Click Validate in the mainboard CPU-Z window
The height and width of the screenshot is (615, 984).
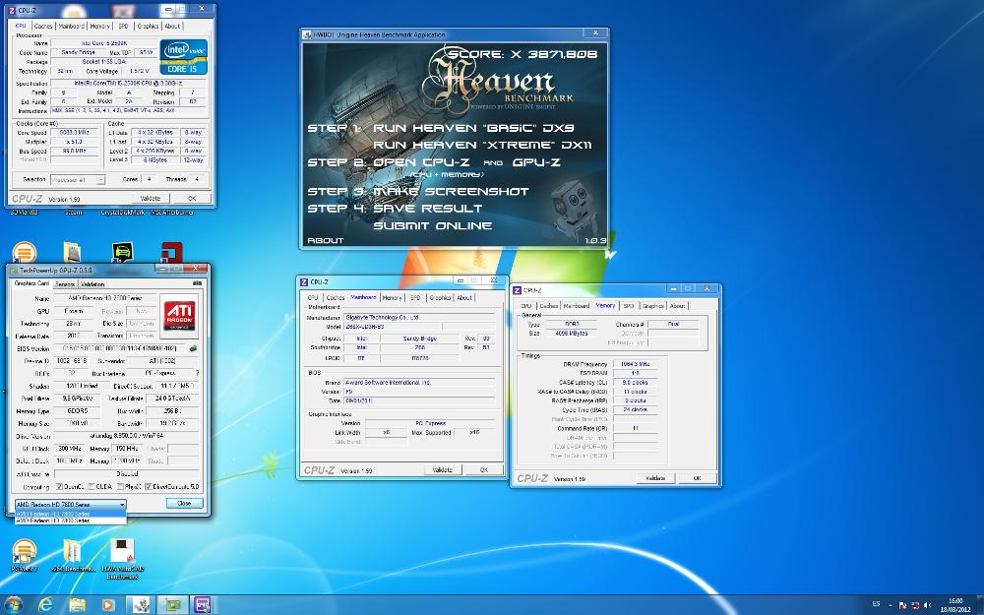point(443,469)
